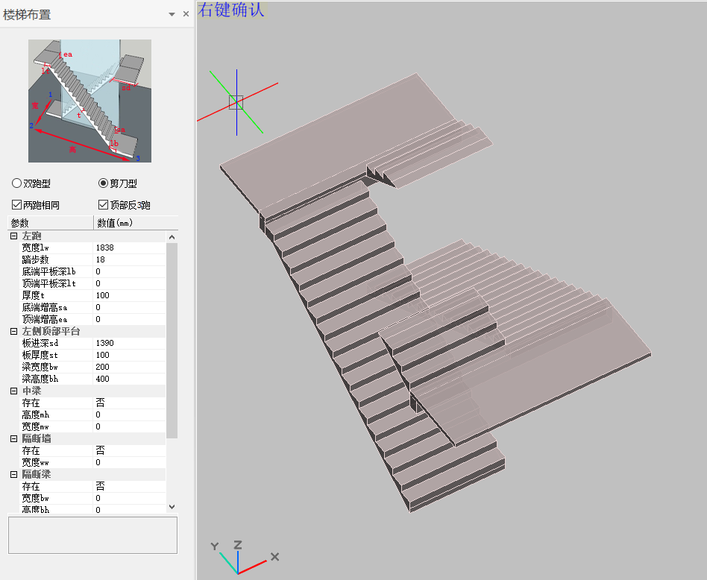Screen dimensions: 707x580
Task: Collapse the 左侧顶部平台 parameter group
Action: [x=13, y=331]
